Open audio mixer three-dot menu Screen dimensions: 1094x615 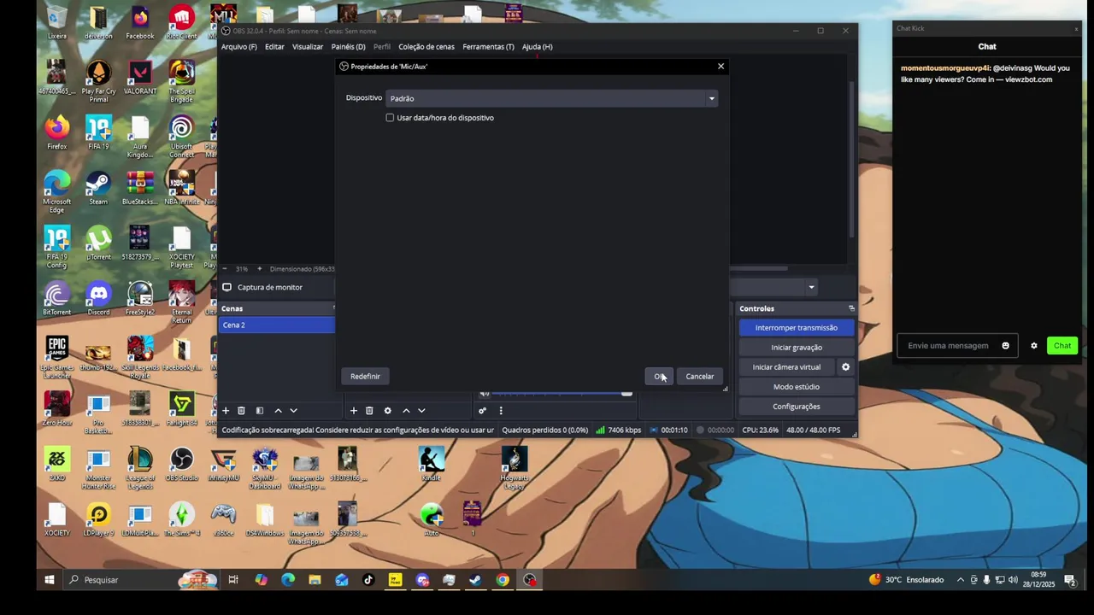coord(501,411)
